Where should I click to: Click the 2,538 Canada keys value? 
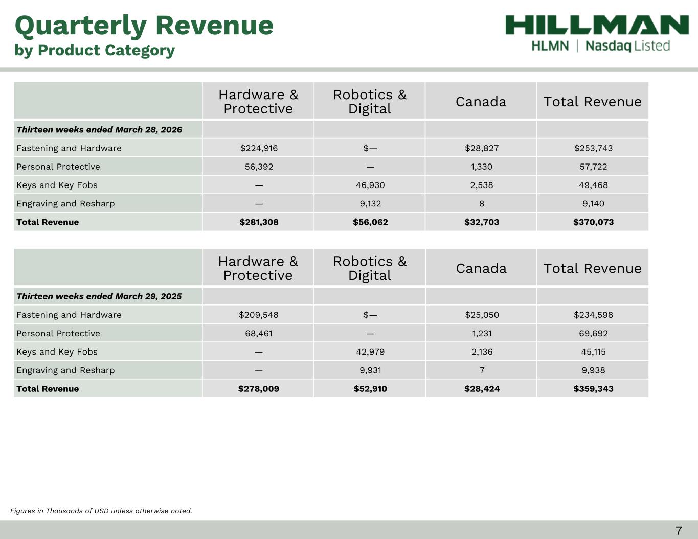(x=482, y=185)
